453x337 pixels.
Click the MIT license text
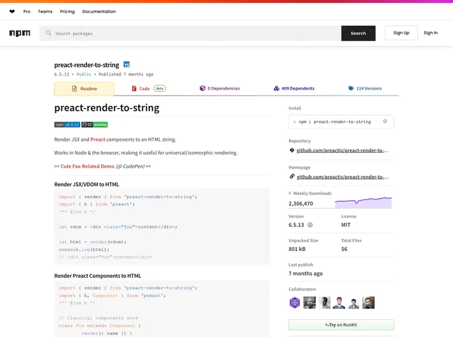click(346, 225)
